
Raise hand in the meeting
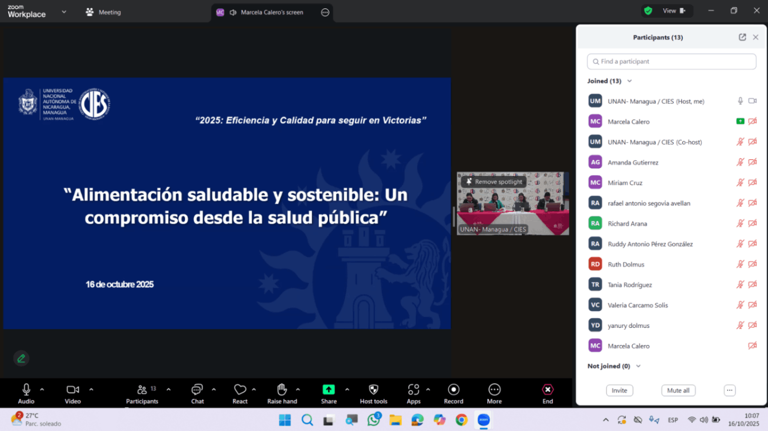(282, 390)
